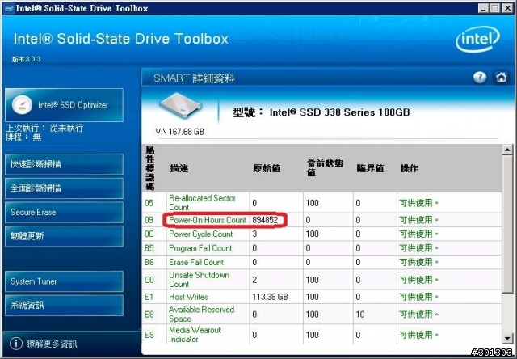Image resolution: width=517 pixels, height=359 pixels.
Task: Run 全面診斷掃描 full diagnostic scan
Action: [x=64, y=188]
